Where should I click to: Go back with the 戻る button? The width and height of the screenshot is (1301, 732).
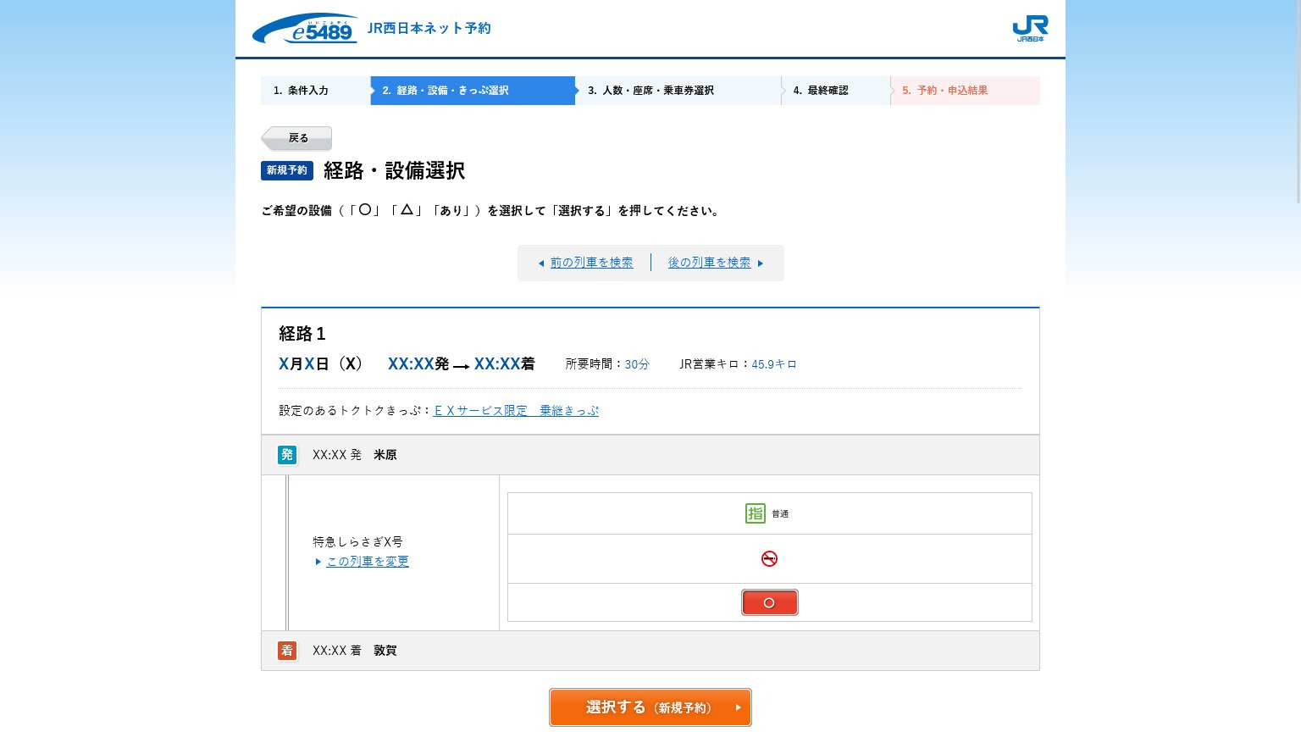pyautogui.click(x=296, y=138)
